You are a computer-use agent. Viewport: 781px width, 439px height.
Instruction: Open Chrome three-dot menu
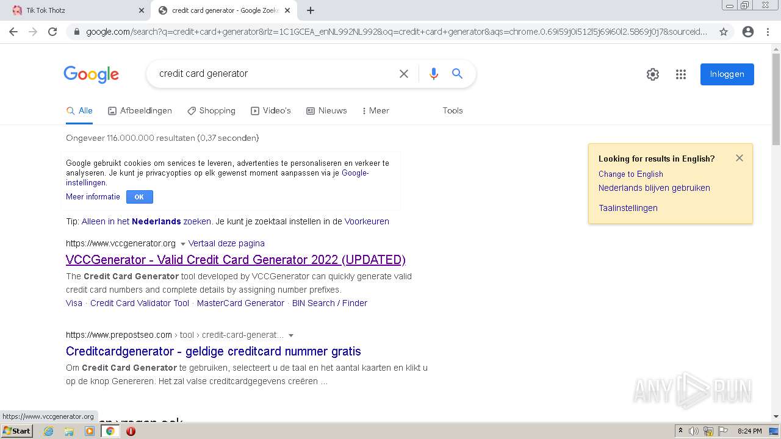768,32
